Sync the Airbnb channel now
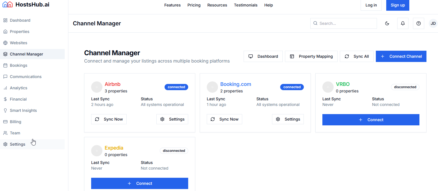Screen dimensions: 438x191 tap(109, 119)
